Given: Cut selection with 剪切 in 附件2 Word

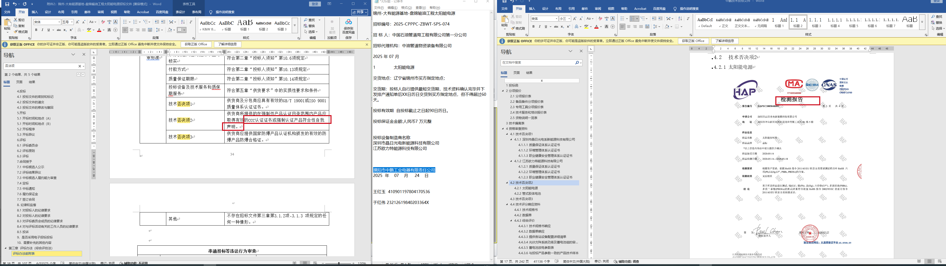Looking at the screenshot, I should pyautogui.click(x=19, y=20).
